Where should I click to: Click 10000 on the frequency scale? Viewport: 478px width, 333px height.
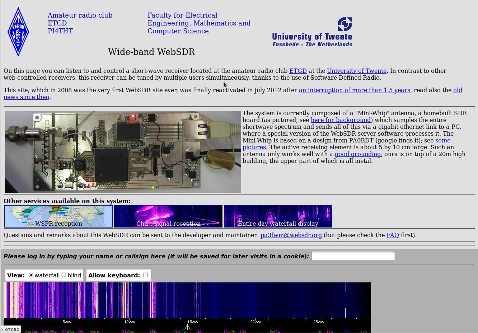click(130, 322)
